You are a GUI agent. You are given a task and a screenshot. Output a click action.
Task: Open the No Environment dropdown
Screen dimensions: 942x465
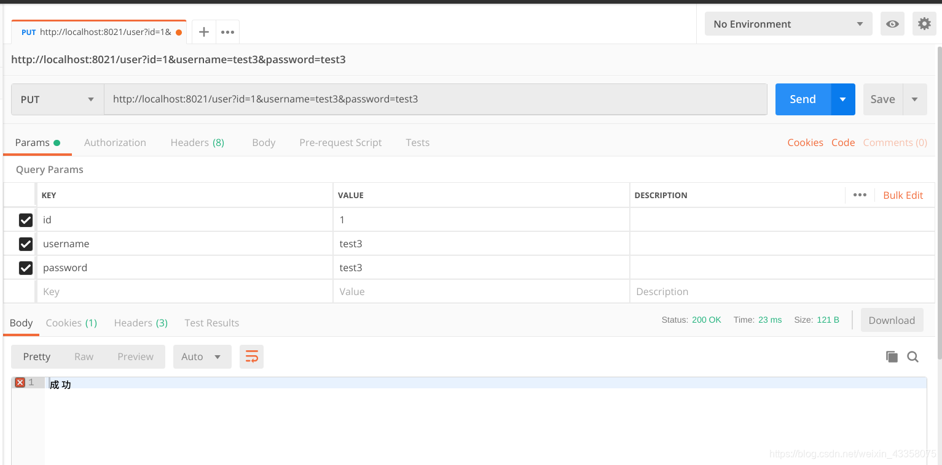[788, 24]
